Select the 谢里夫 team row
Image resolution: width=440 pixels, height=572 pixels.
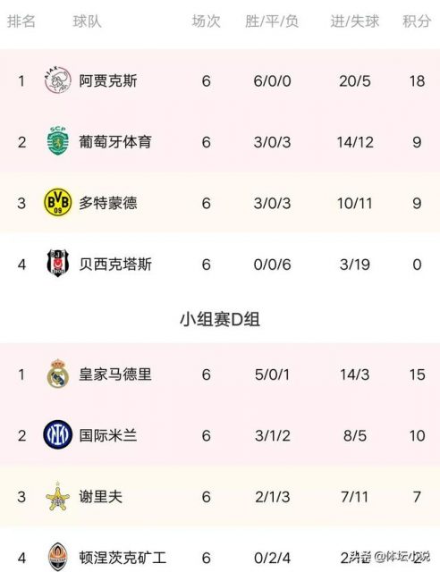click(220, 497)
